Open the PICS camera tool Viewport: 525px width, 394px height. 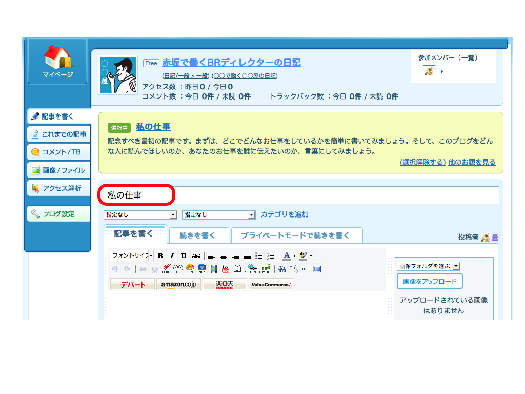click(202, 269)
